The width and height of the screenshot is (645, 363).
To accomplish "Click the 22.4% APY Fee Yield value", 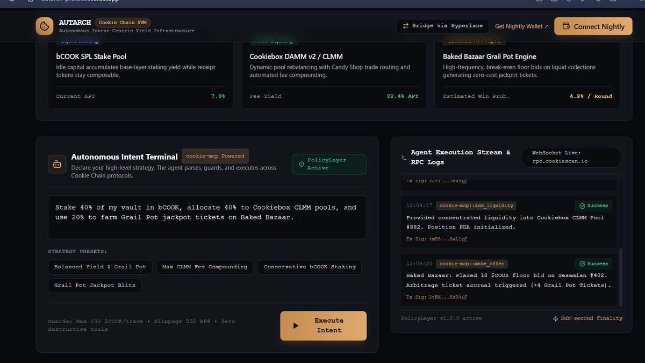I will (x=403, y=96).
